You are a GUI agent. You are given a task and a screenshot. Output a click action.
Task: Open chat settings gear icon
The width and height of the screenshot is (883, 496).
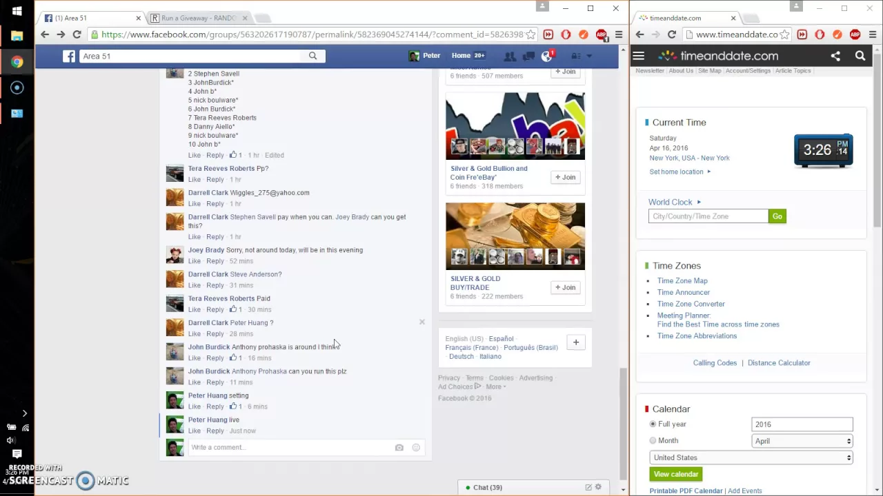(x=598, y=487)
